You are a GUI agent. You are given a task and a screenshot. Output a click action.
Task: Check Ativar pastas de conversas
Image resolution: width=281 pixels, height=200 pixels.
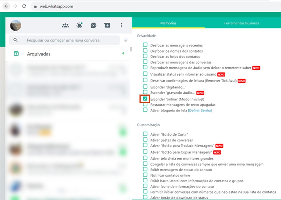[145, 140]
